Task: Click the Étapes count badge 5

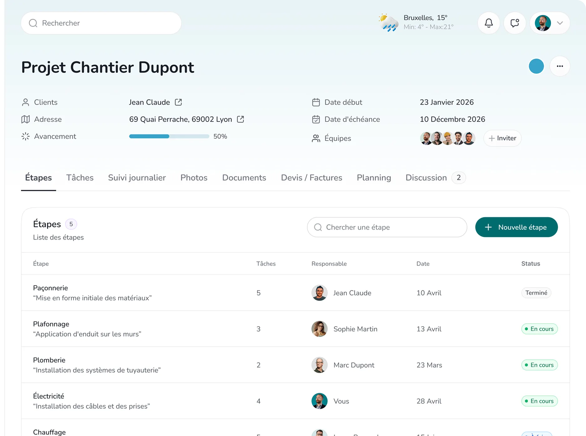Action: pos(71,224)
